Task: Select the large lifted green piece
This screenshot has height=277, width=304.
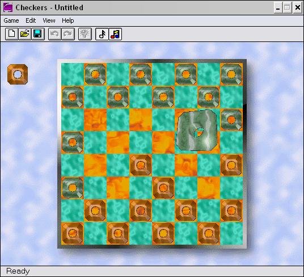Action: tap(197, 131)
